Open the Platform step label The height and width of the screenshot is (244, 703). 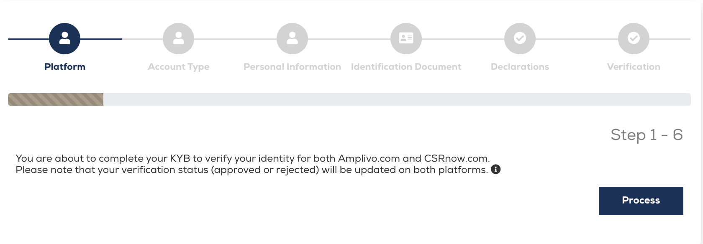click(x=65, y=67)
